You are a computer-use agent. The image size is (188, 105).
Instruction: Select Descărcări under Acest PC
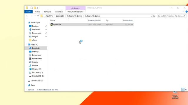(36, 48)
